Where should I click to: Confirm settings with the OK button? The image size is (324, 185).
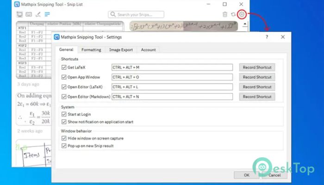point(247,175)
